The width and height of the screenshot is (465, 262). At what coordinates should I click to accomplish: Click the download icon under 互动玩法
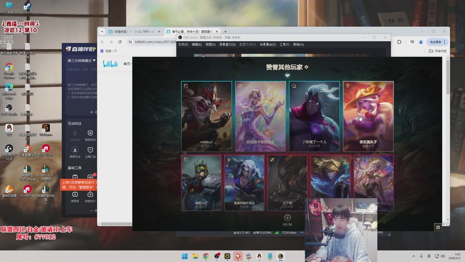click(x=75, y=150)
